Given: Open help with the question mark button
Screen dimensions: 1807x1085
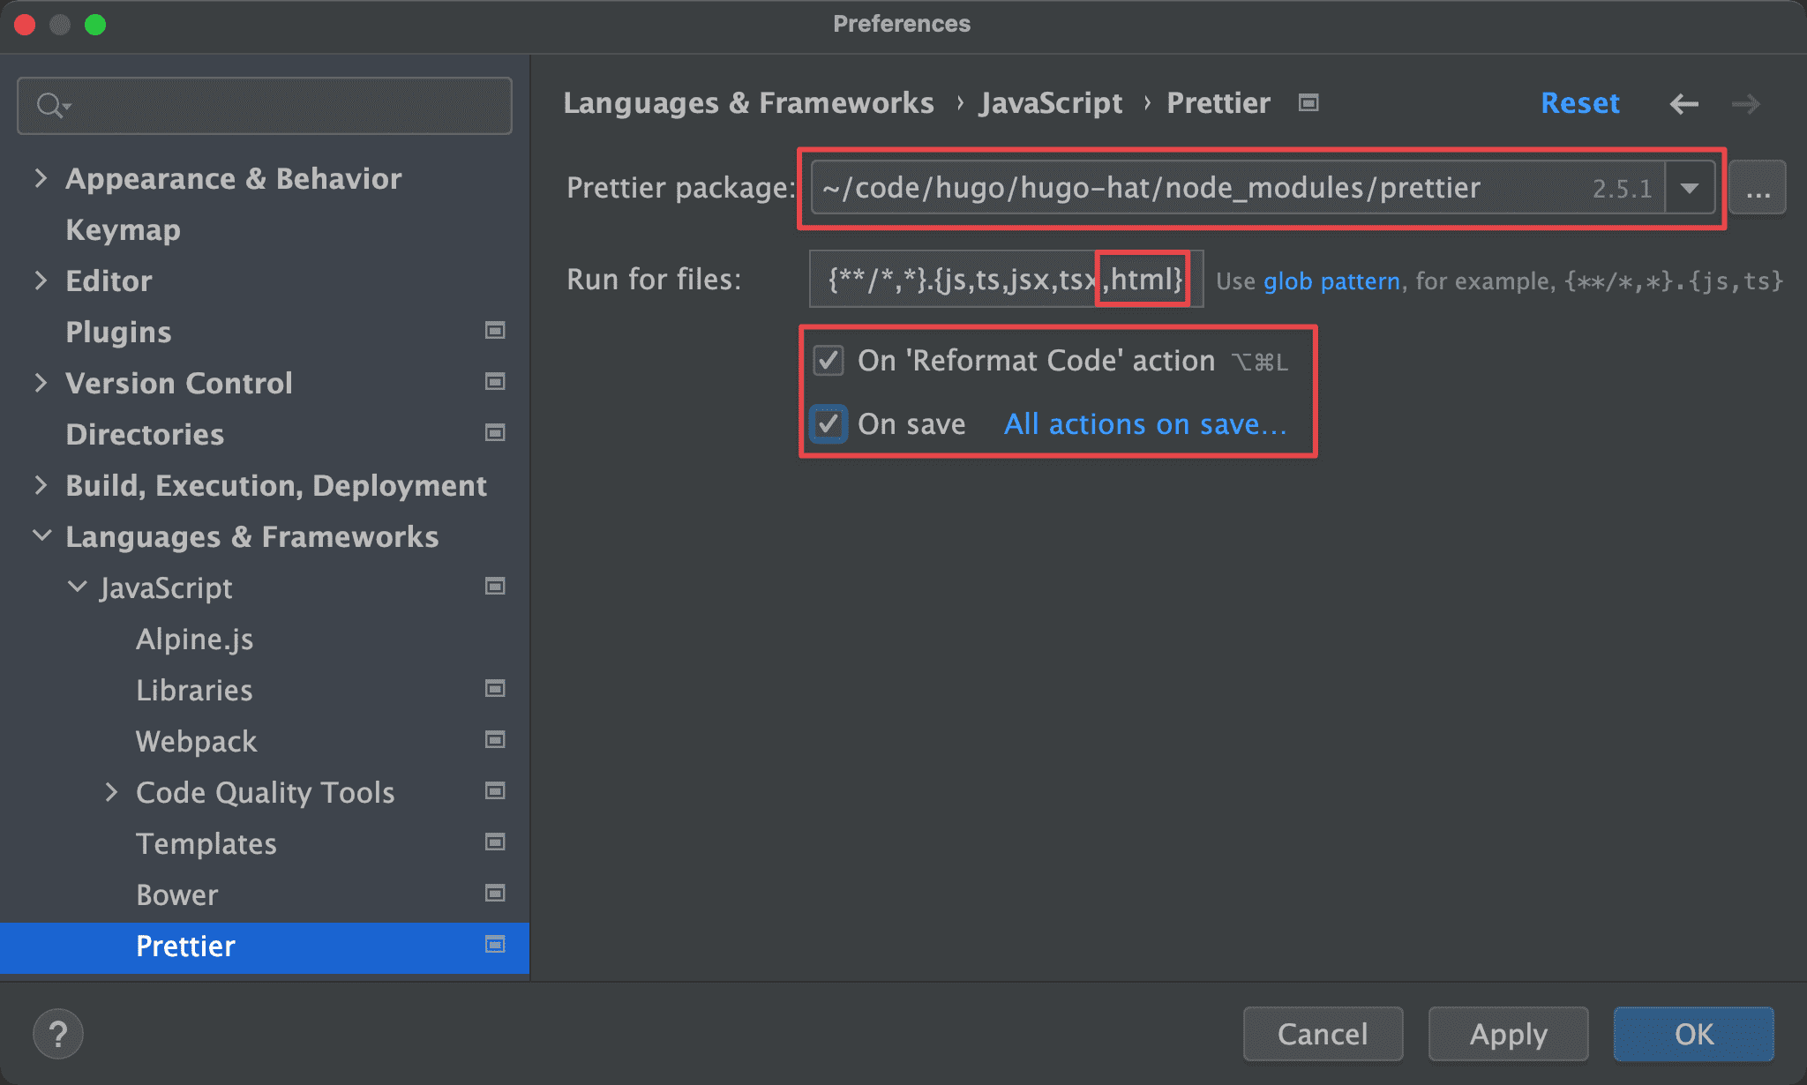Looking at the screenshot, I should (58, 1034).
